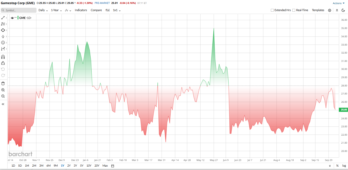Select the 2M range
The width and height of the screenshot is (348, 170).
click(34, 166)
